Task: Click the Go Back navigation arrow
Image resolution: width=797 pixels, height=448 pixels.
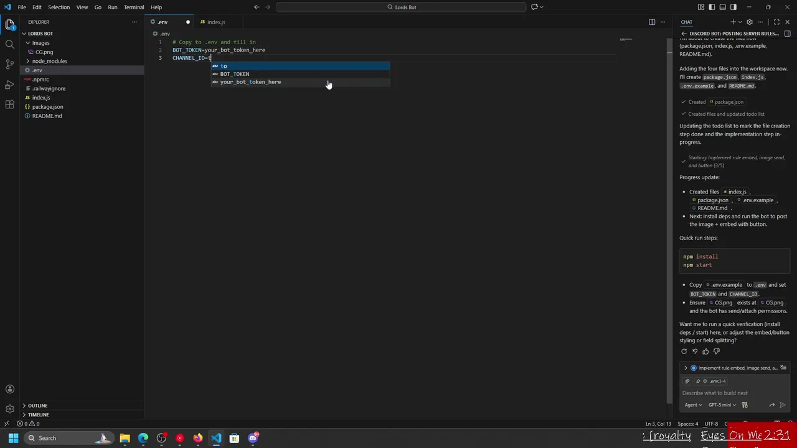Action: tap(256, 7)
